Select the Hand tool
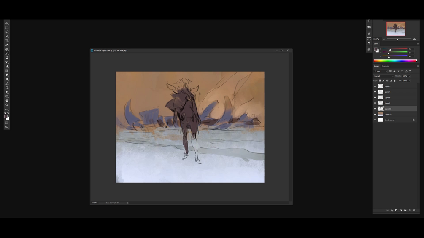424x238 pixels. point(7,101)
